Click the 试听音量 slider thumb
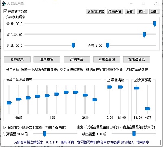 coord(44,134)
